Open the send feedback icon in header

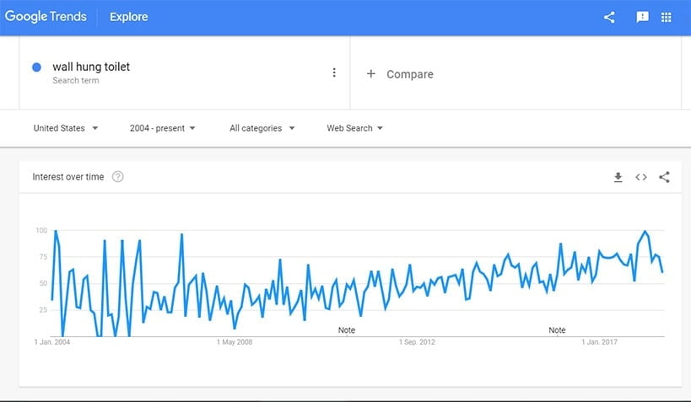[x=642, y=17]
